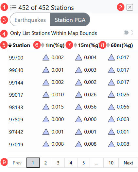
Task: Click the 1m triangle icon for station 97442
Action: pos(46,132)
